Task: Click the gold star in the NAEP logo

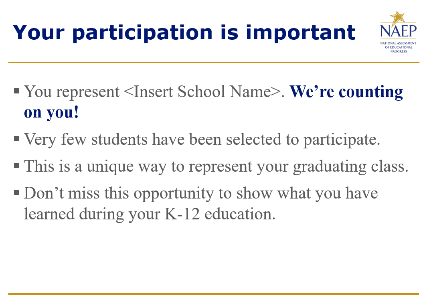Action: click(x=398, y=18)
